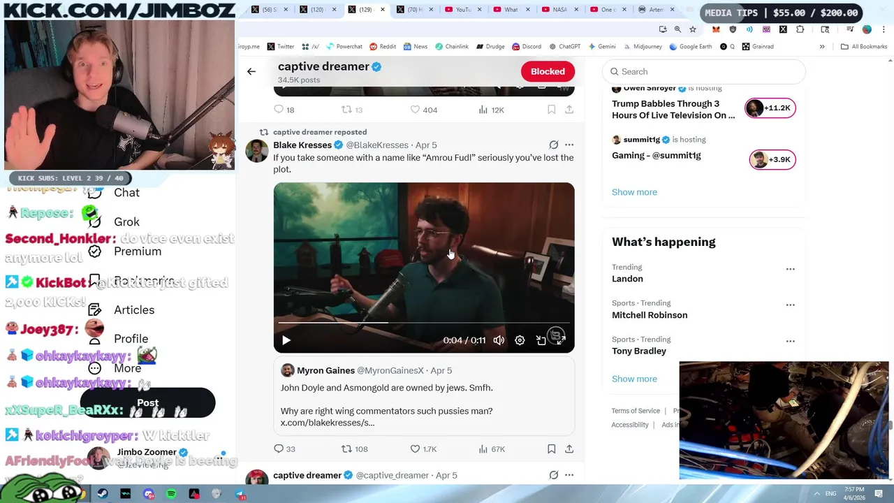Open video settings gear icon

[x=520, y=340]
